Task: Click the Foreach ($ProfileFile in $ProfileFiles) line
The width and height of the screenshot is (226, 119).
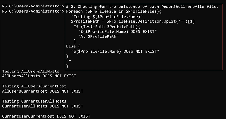Action: pyautogui.click(x=113, y=11)
